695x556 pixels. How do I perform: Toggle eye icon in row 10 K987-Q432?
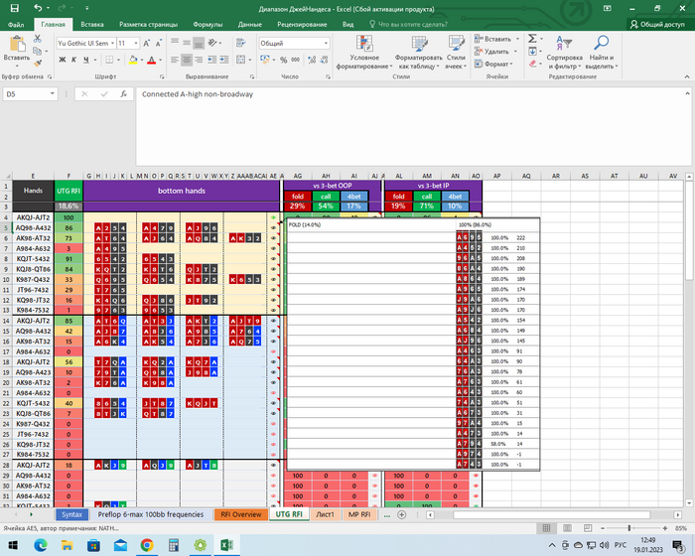click(x=273, y=279)
